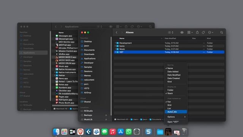The image size is (243, 137).
Task: Select Applications in front Finder sidebar
Action: tap(90, 59)
